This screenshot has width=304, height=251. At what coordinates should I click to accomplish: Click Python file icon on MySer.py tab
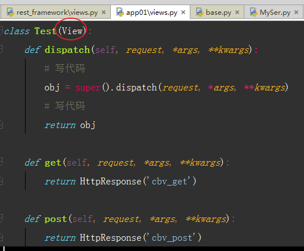click(x=253, y=12)
